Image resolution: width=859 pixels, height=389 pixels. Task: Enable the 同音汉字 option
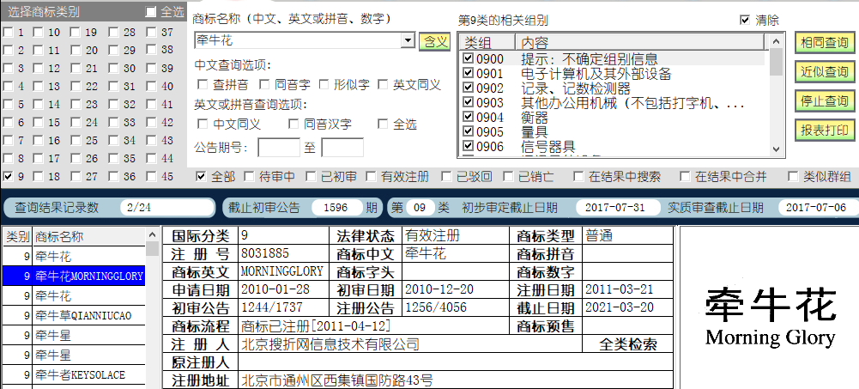293,124
